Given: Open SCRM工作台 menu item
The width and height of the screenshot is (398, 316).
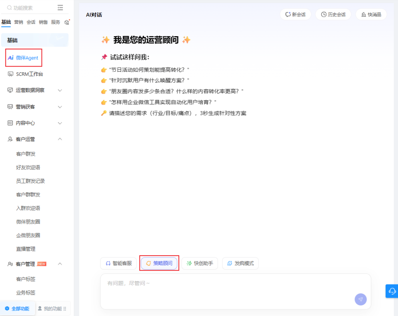Looking at the screenshot, I should click(30, 74).
